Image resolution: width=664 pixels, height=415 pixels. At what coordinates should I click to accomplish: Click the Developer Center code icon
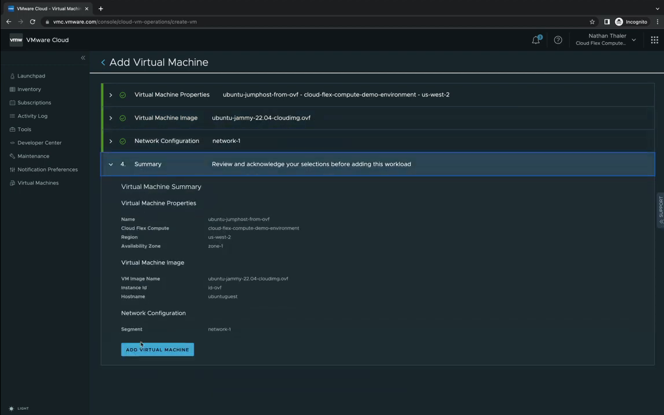12,143
